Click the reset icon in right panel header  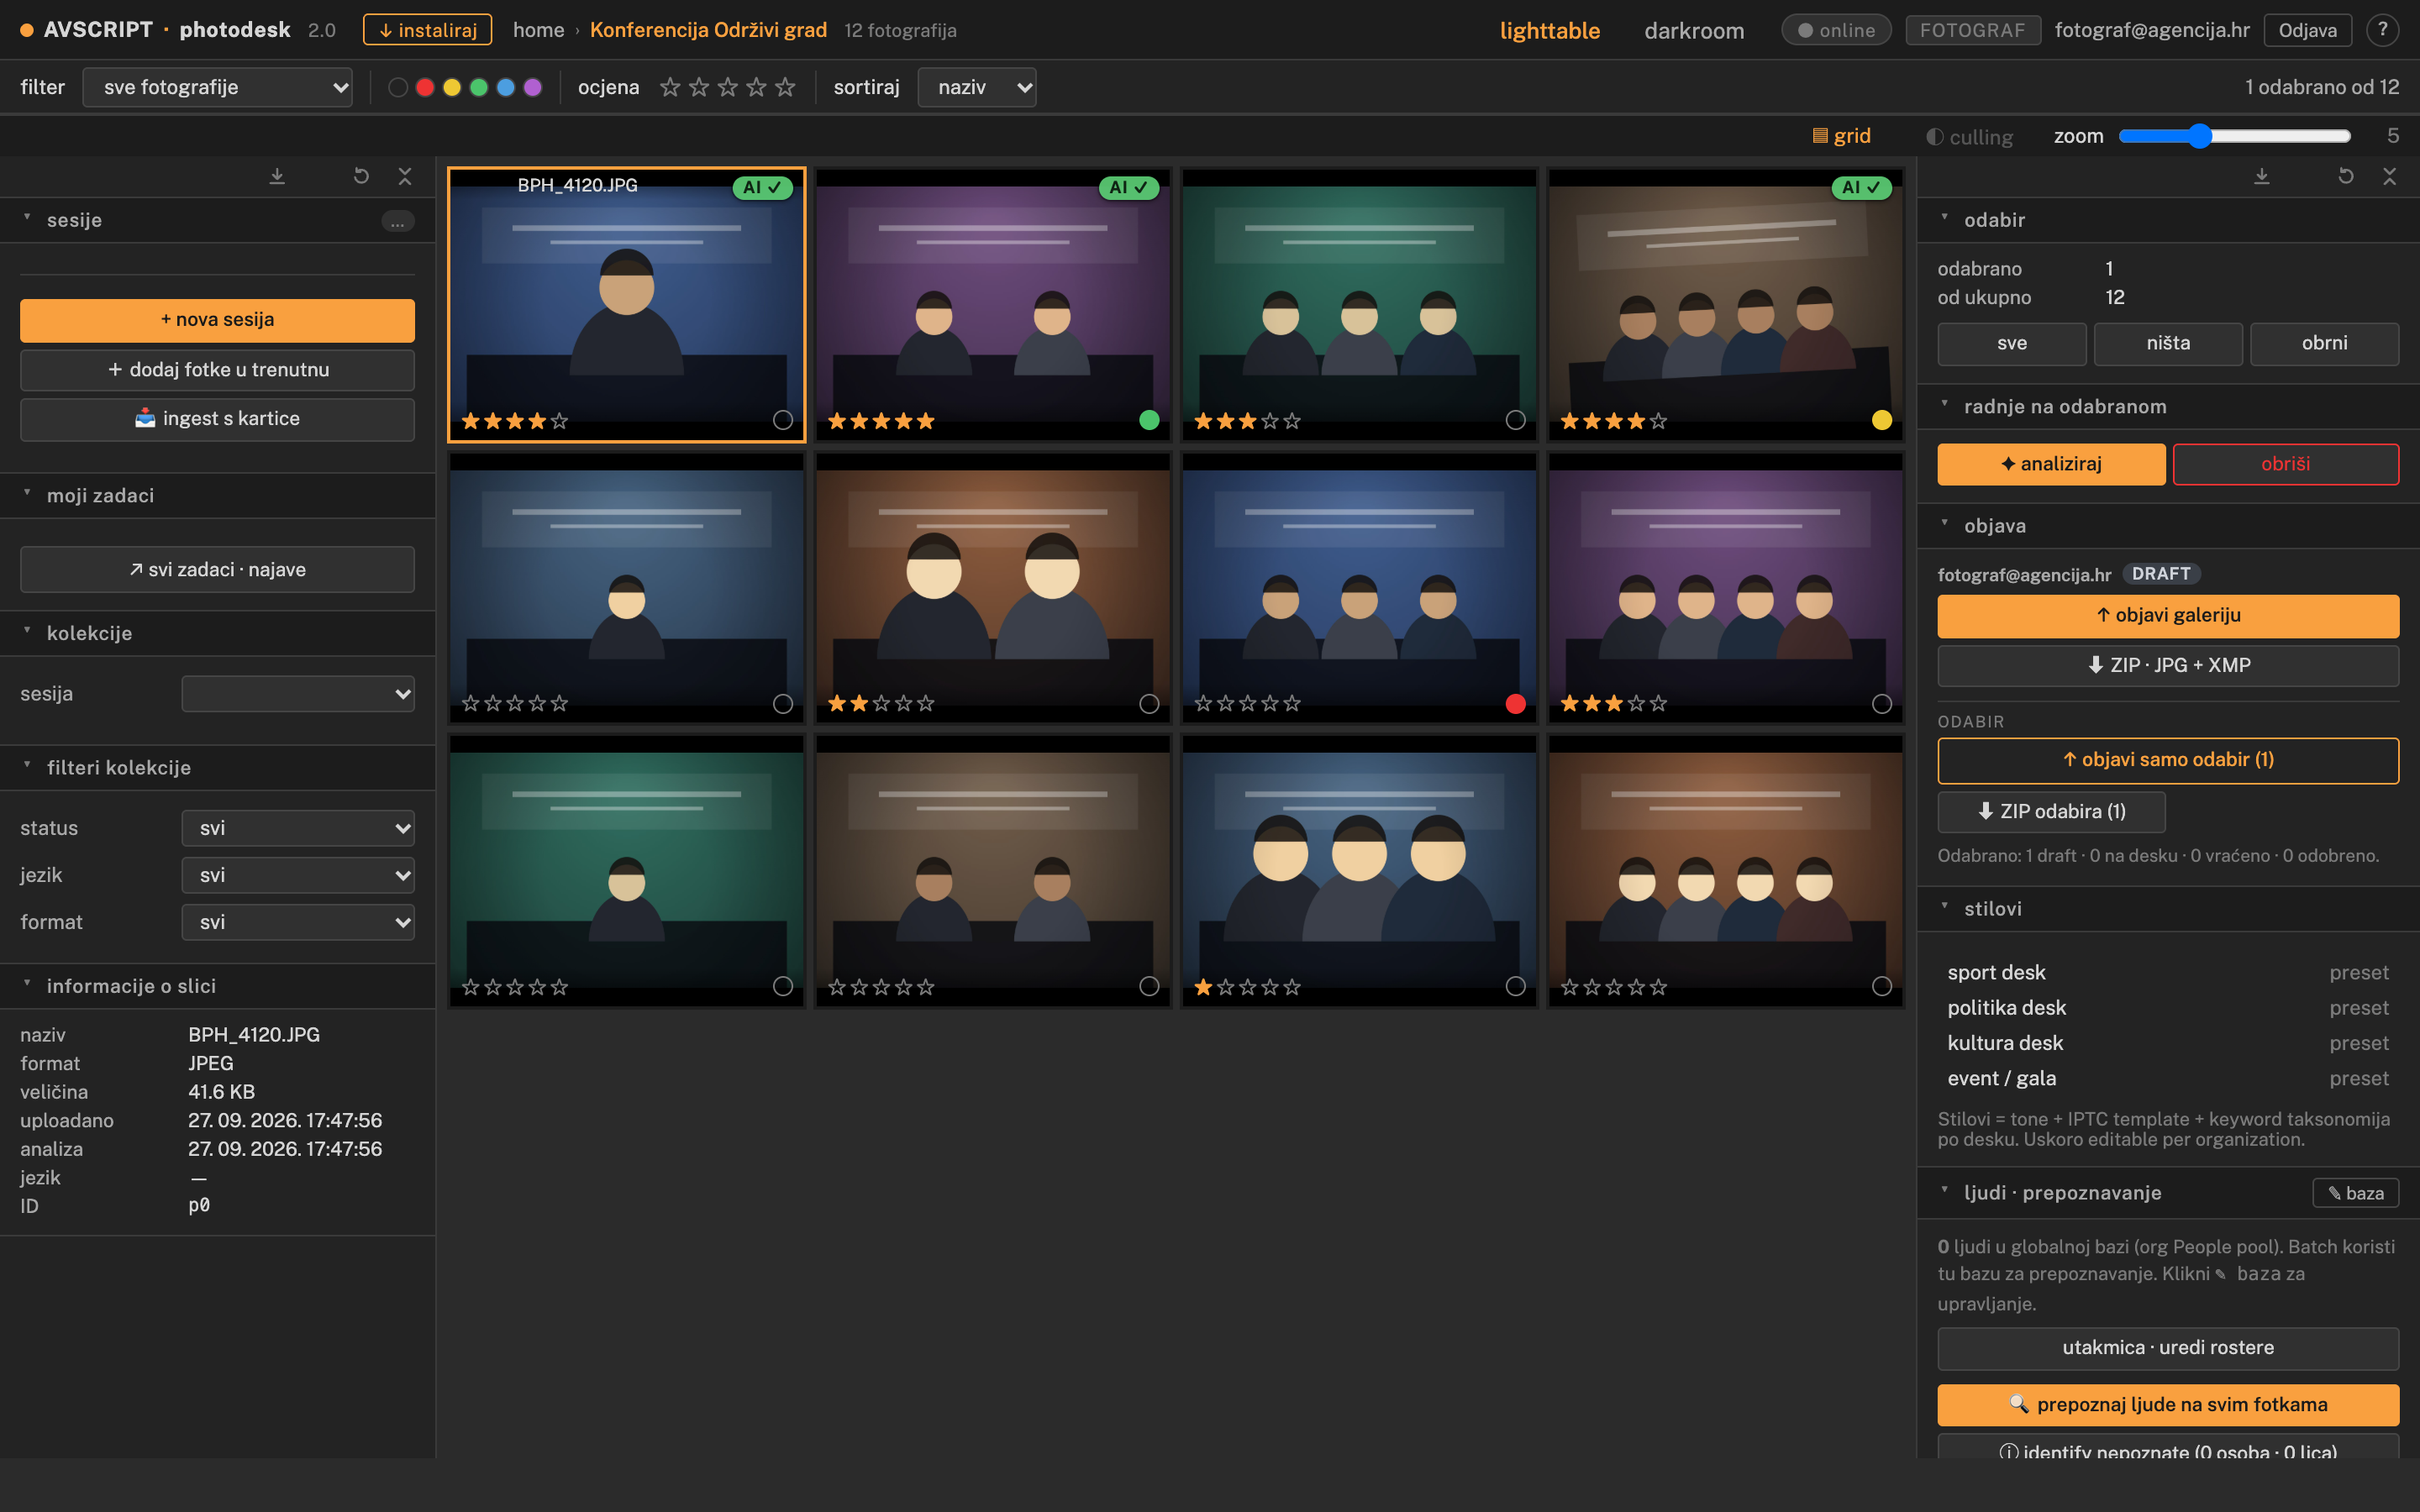click(2345, 176)
